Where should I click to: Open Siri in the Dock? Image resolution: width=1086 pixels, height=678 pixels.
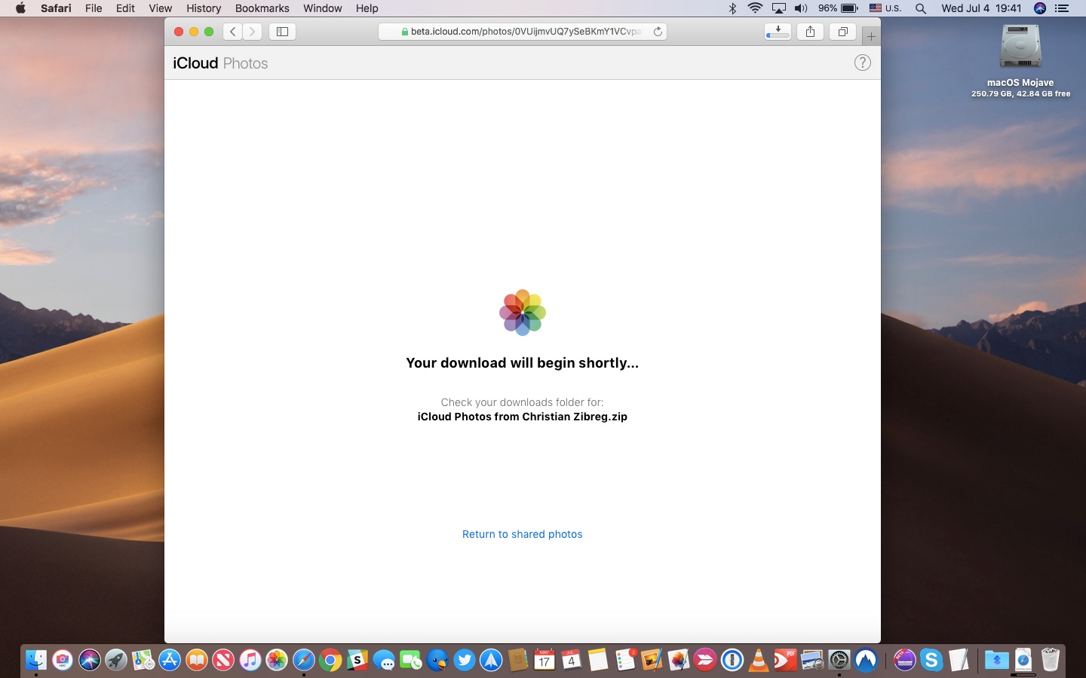(89, 660)
